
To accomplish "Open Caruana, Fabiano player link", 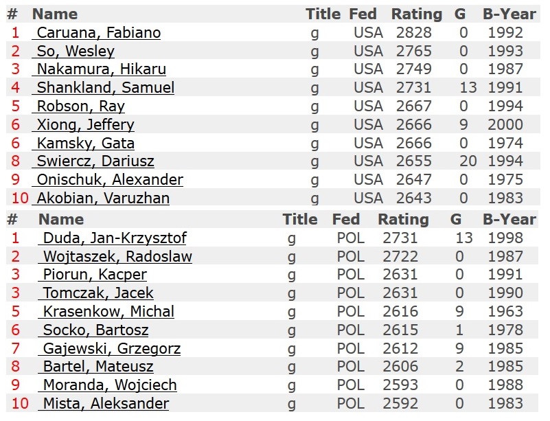I will (x=96, y=33).
